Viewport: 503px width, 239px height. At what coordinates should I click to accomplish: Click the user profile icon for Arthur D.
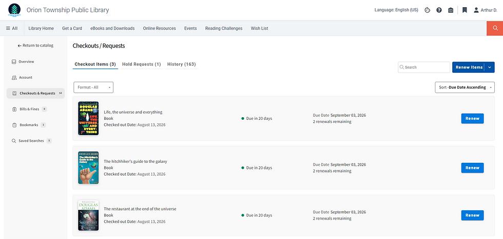[476, 10]
